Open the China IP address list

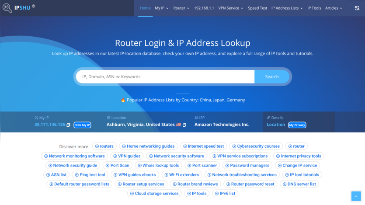(x=205, y=100)
